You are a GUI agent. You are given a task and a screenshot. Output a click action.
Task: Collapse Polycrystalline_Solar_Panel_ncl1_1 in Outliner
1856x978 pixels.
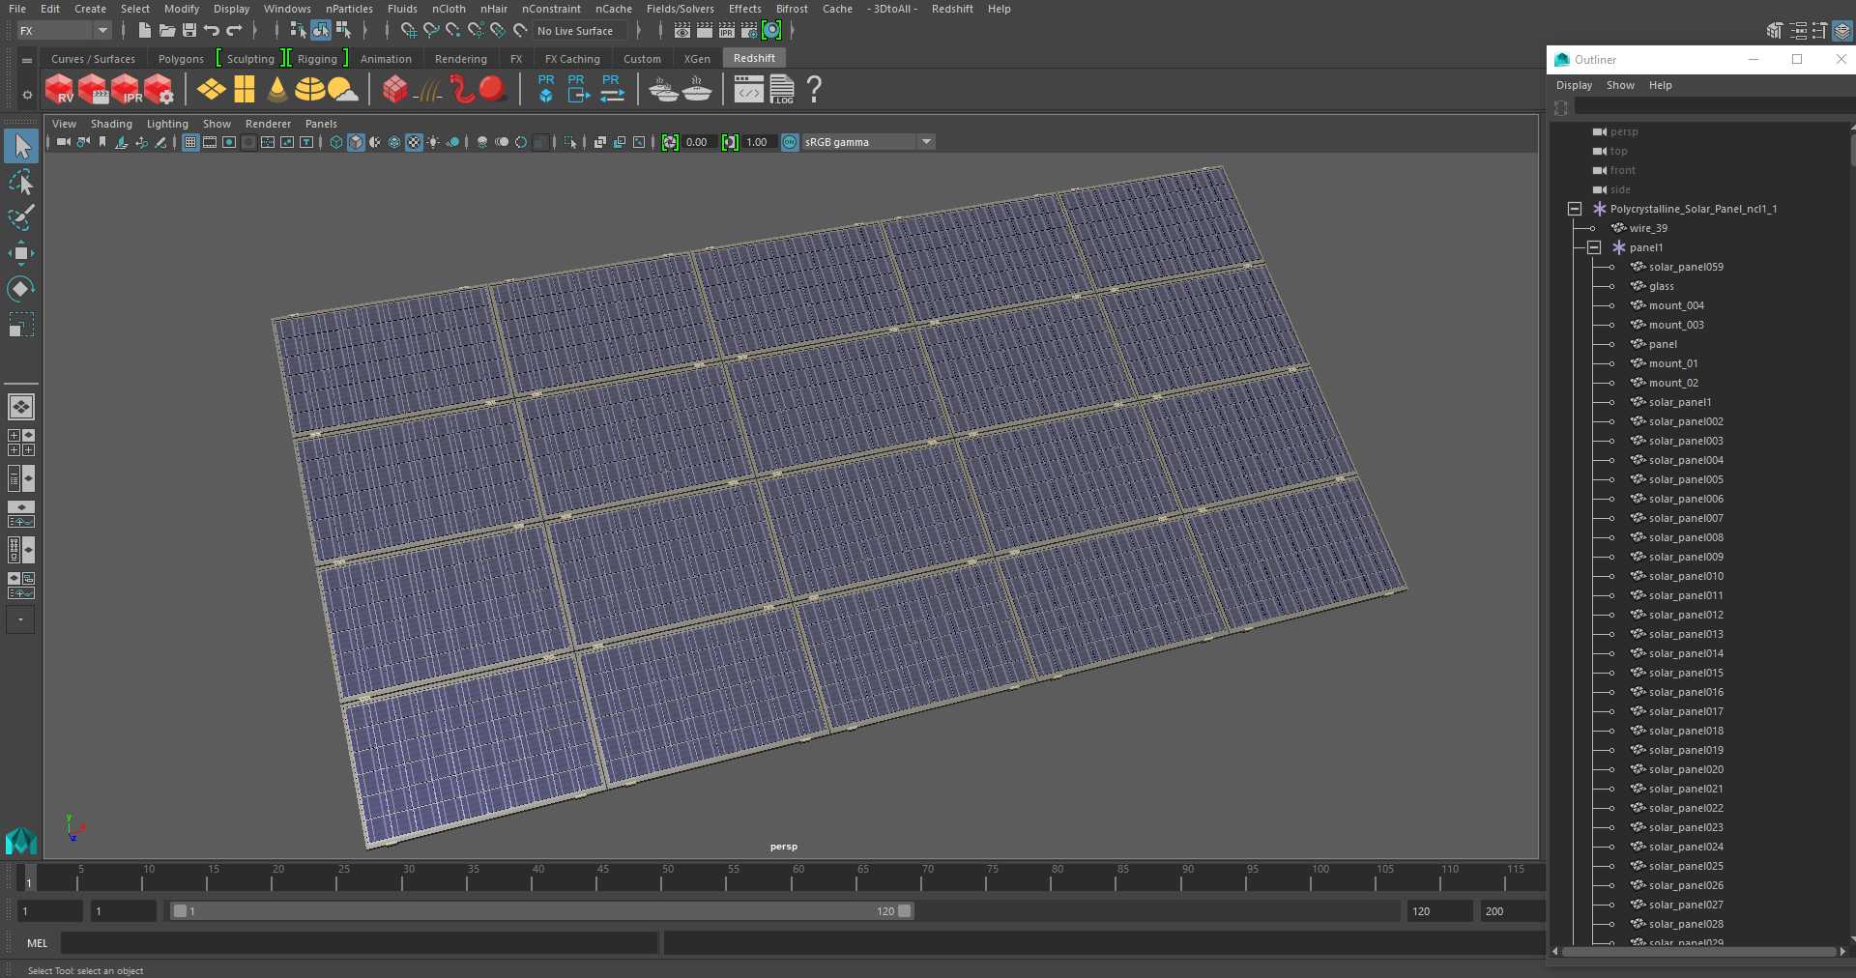pos(1575,209)
